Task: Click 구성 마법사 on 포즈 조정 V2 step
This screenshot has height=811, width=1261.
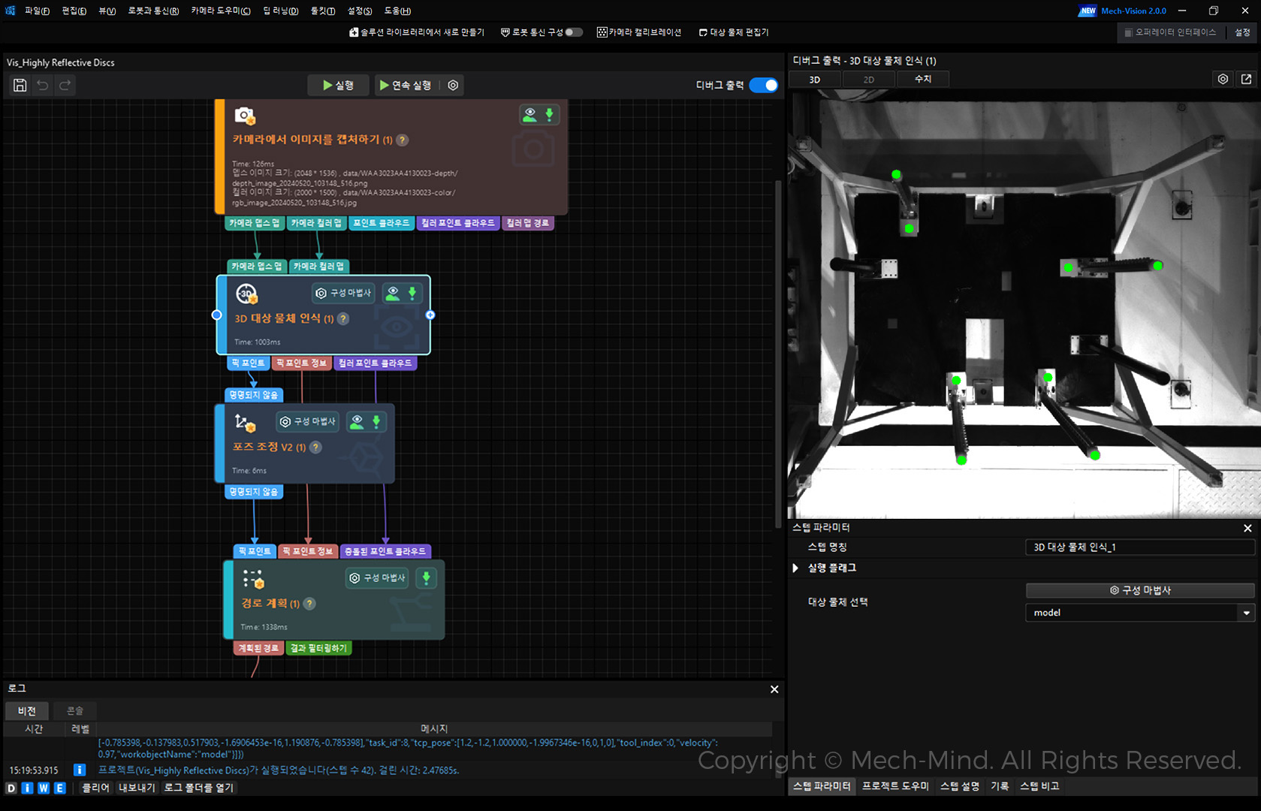Action: click(x=308, y=421)
